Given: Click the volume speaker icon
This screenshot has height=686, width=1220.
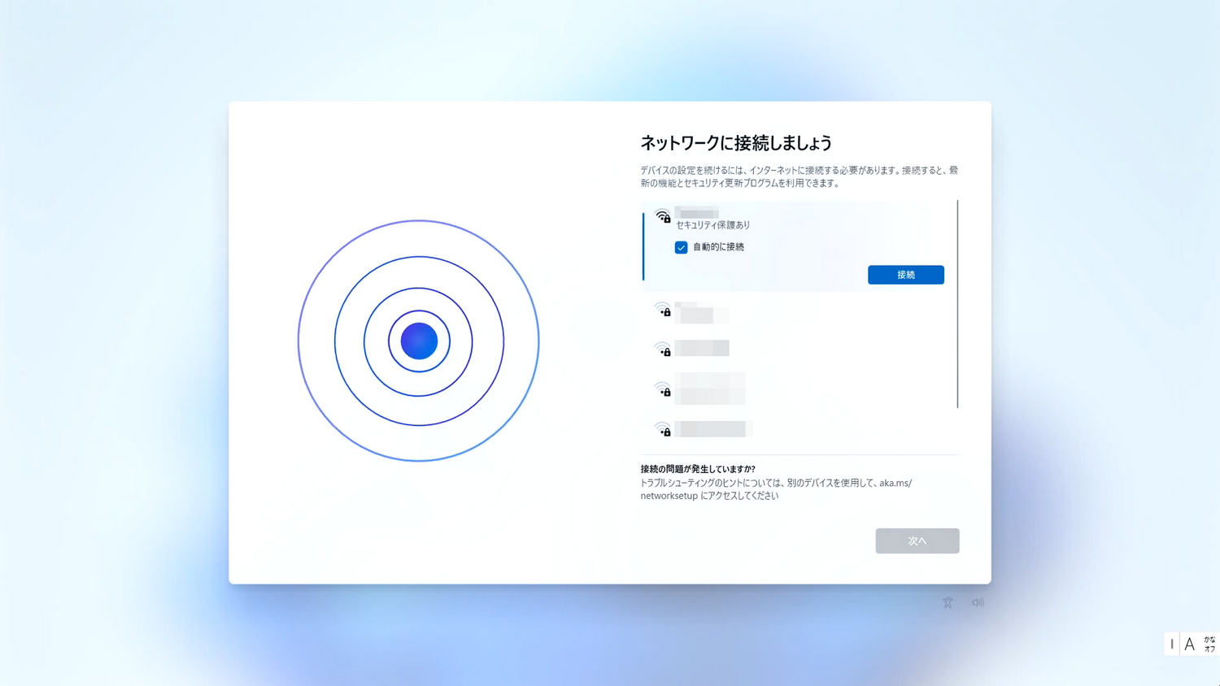Looking at the screenshot, I should coord(978,601).
